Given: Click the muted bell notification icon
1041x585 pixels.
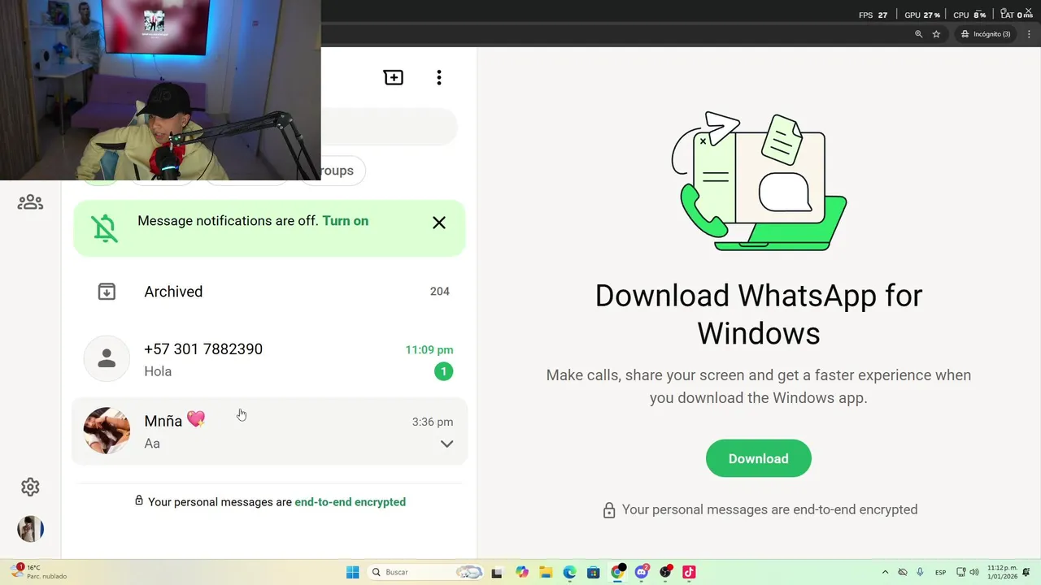Looking at the screenshot, I should pos(105,228).
